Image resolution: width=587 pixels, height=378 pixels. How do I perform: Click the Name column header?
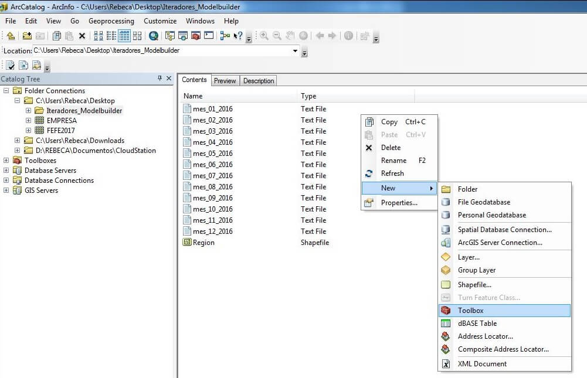tap(193, 96)
